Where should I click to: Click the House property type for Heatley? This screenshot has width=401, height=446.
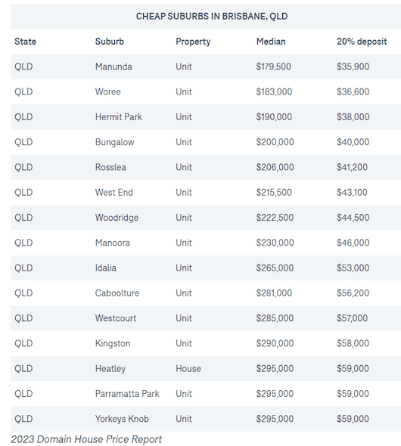(188, 369)
